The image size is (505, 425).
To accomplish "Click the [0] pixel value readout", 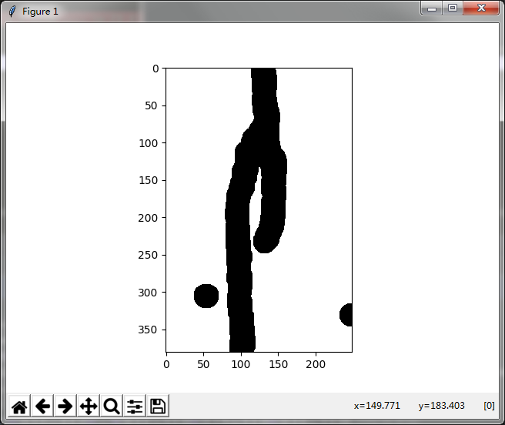I will [489, 405].
